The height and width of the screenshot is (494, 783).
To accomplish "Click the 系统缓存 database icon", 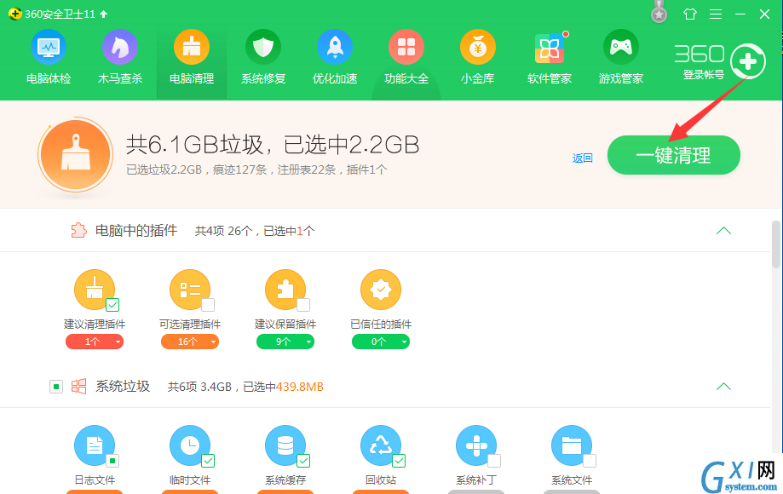I will [x=285, y=445].
